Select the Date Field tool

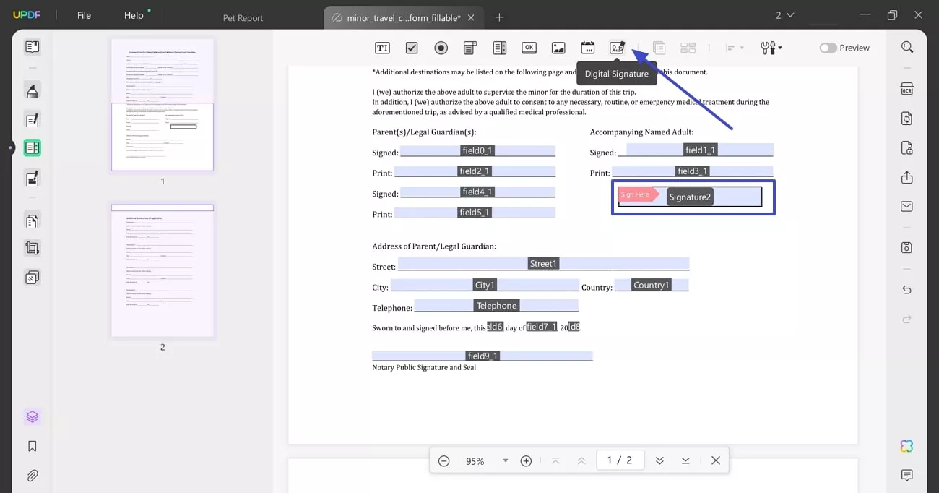coord(588,48)
